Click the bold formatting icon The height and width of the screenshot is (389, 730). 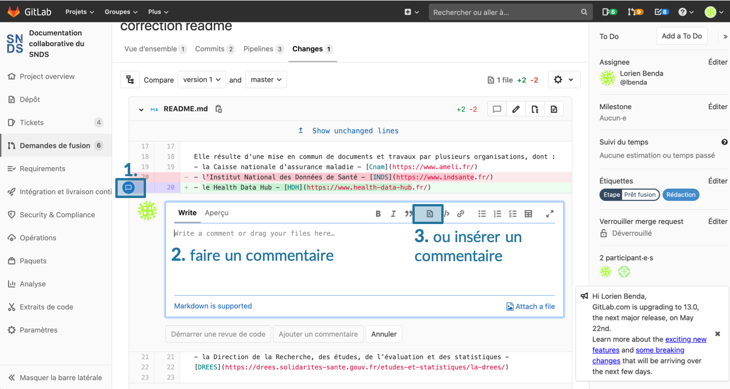tap(378, 214)
